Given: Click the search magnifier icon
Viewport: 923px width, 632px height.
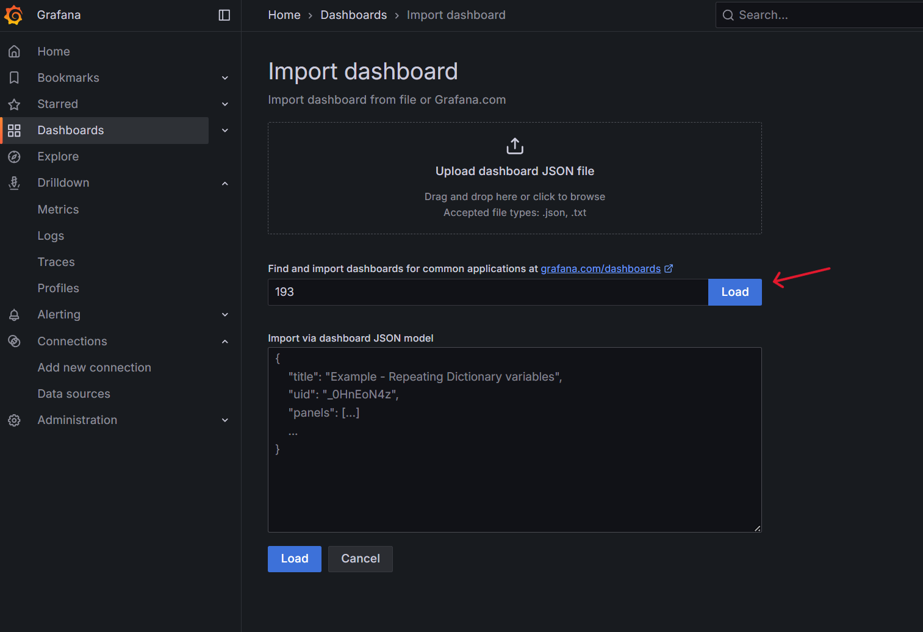Looking at the screenshot, I should 728,15.
